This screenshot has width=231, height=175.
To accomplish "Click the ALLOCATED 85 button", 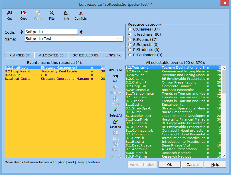I will pyautogui.click(x=51, y=55).
